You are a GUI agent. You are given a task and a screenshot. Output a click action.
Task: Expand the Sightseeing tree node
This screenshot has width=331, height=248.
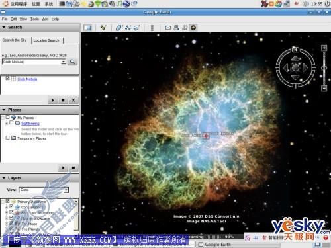(7, 123)
